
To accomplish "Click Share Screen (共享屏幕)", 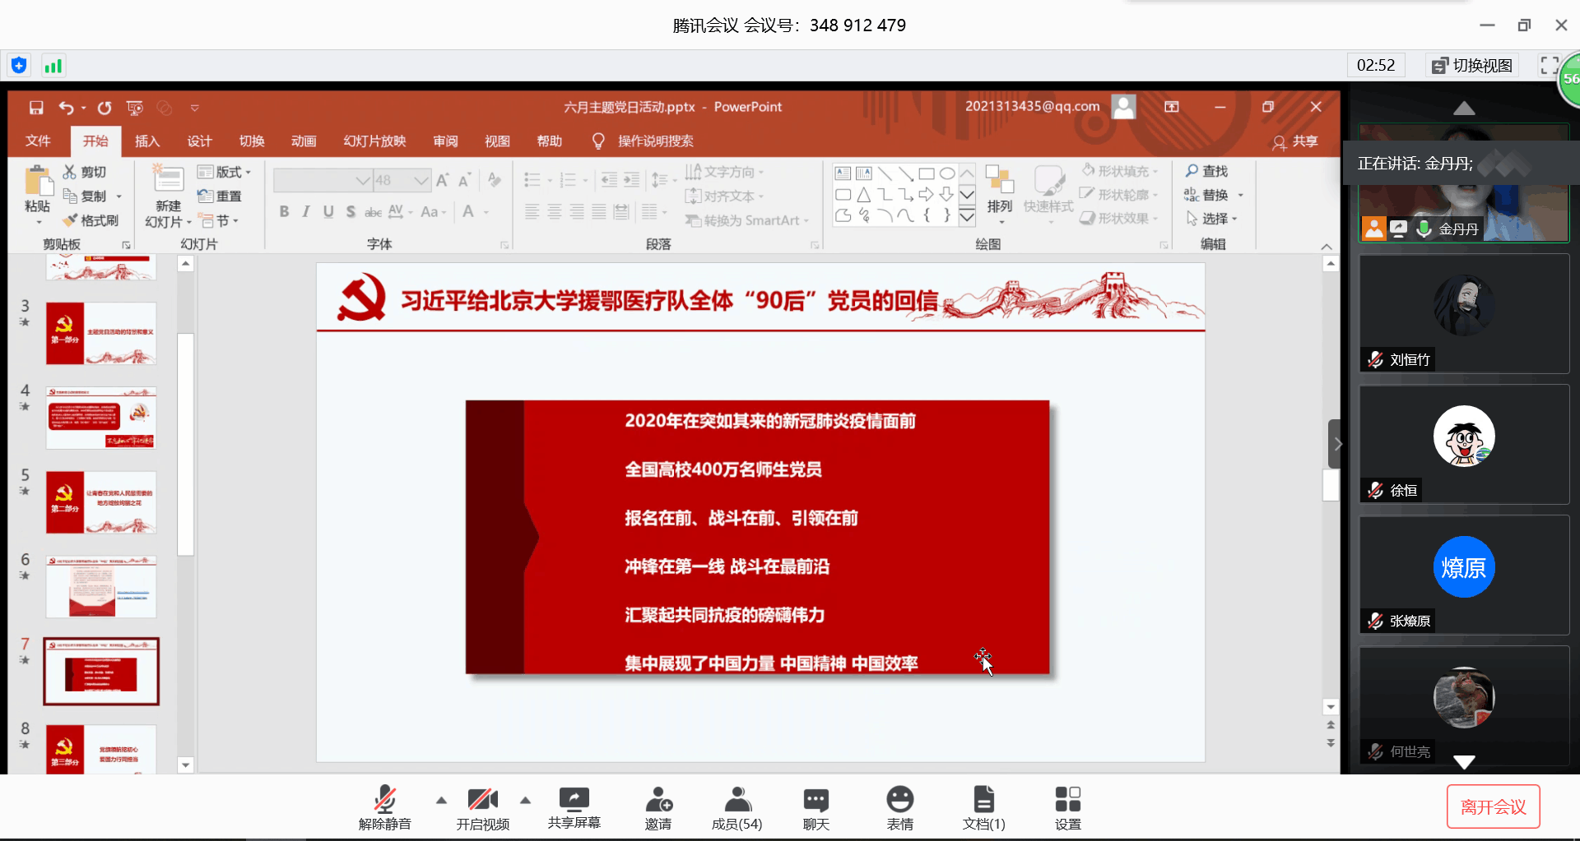I will 574,808.
